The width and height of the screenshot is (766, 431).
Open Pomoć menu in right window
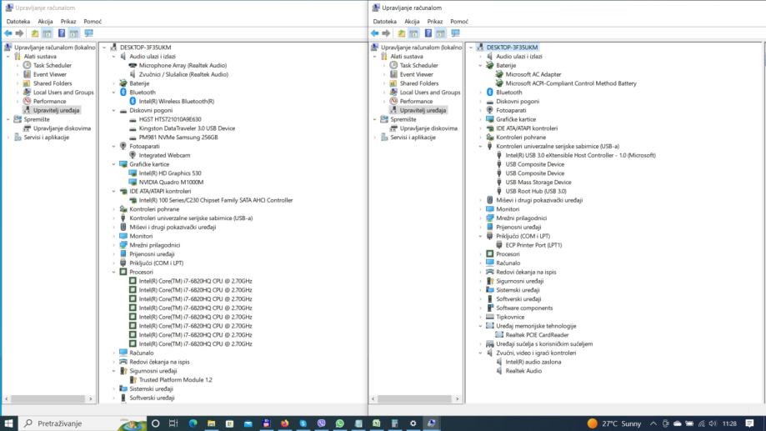(x=459, y=22)
